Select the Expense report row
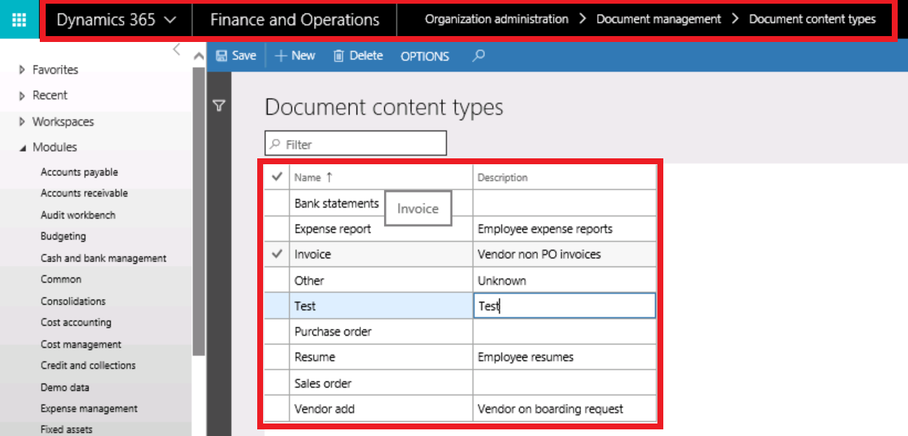This screenshot has width=908, height=436. pos(460,229)
